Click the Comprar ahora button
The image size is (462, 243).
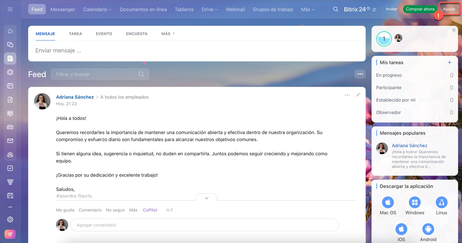click(420, 9)
